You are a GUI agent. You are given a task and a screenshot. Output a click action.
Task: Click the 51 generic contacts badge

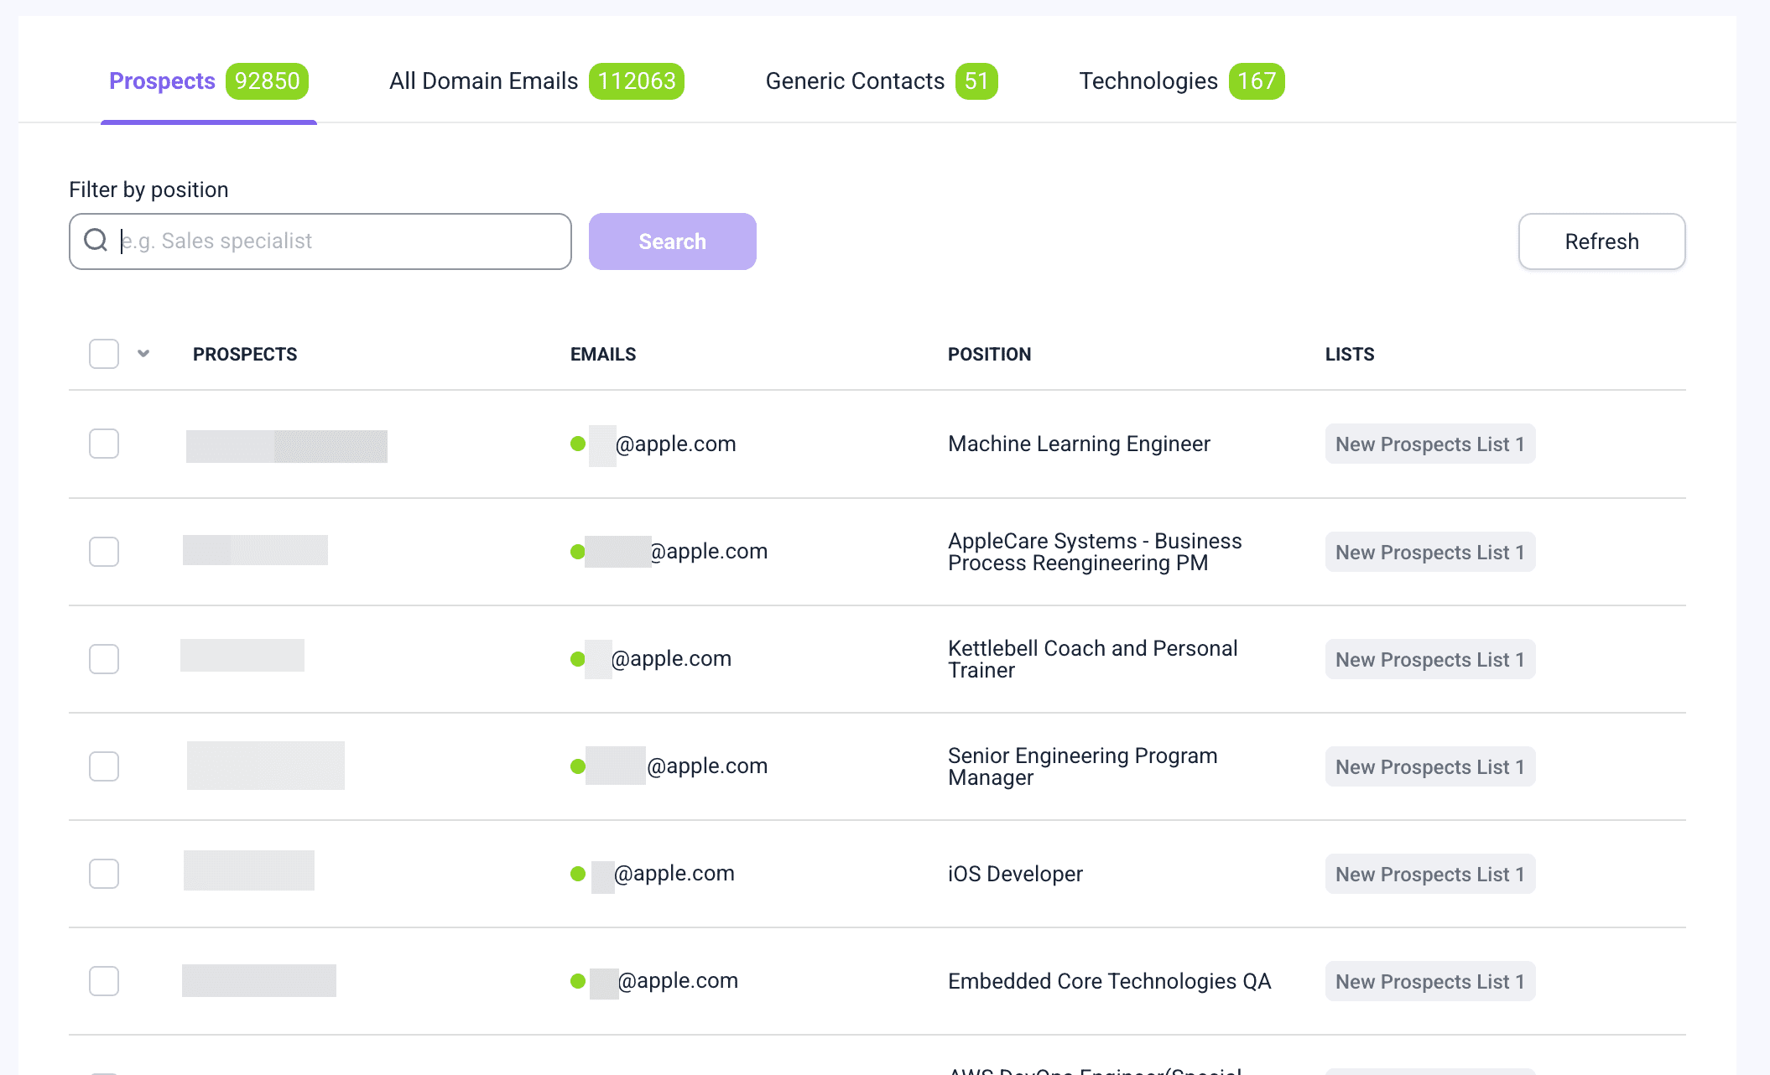976,81
